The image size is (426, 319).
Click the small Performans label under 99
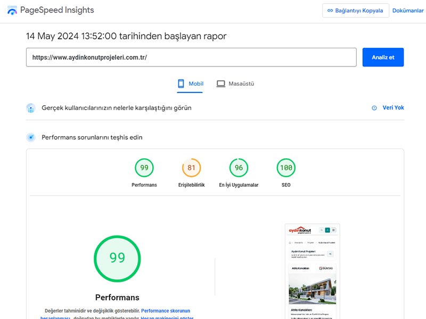(144, 185)
